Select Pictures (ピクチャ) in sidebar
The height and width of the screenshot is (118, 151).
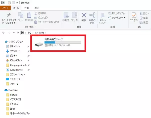coord(14,56)
